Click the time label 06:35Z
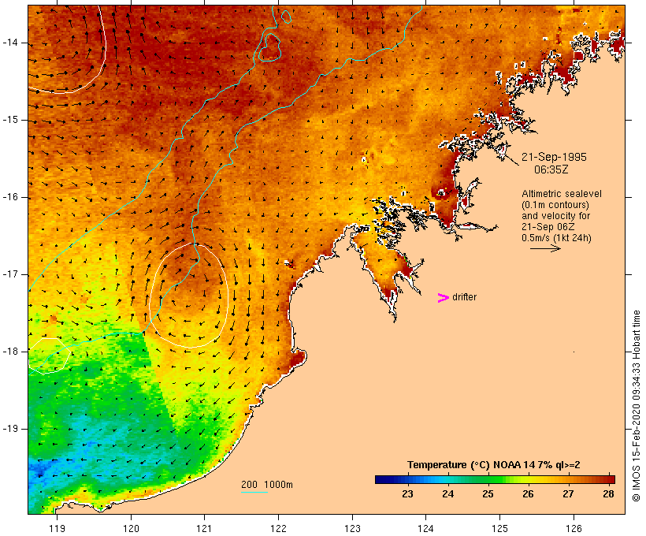646x536 pixels. (551, 169)
